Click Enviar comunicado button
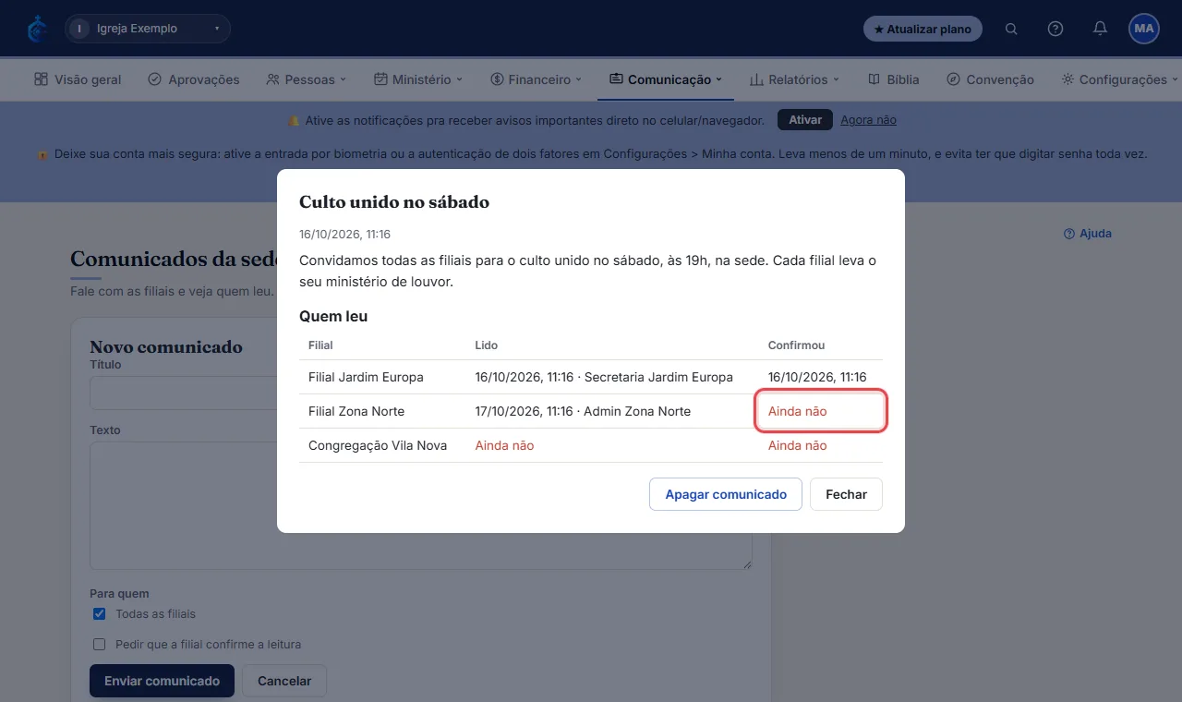 point(162,681)
